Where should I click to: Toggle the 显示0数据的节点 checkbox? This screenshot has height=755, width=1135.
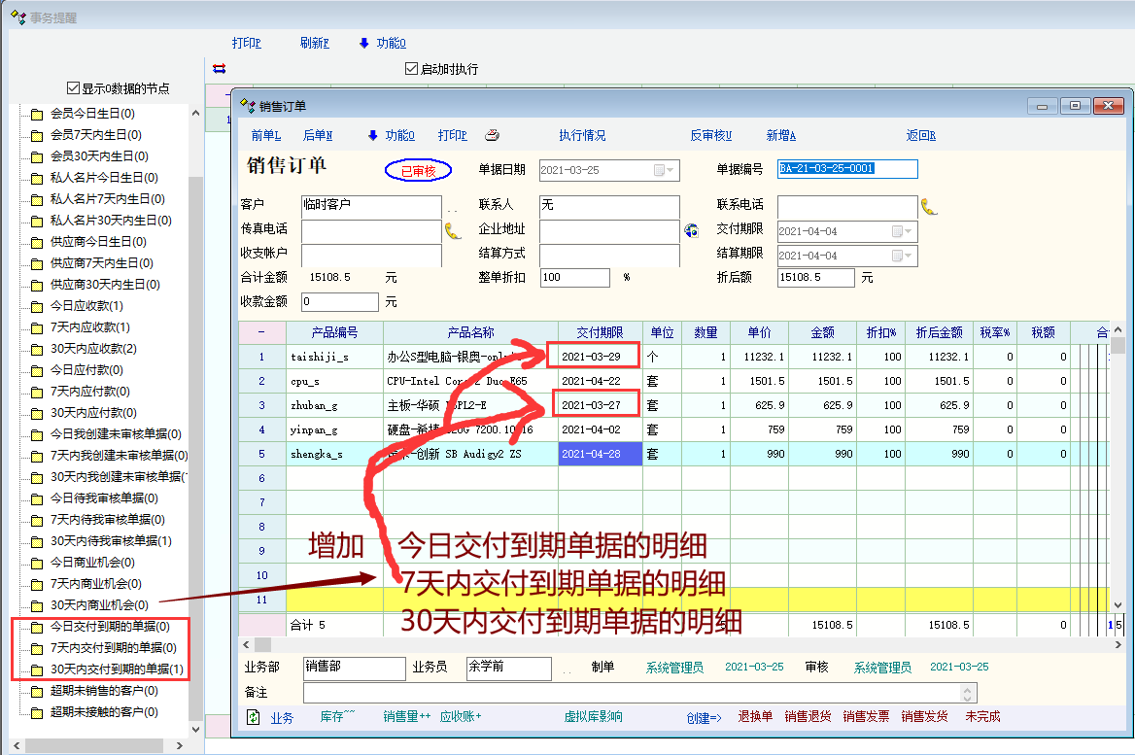(x=74, y=88)
